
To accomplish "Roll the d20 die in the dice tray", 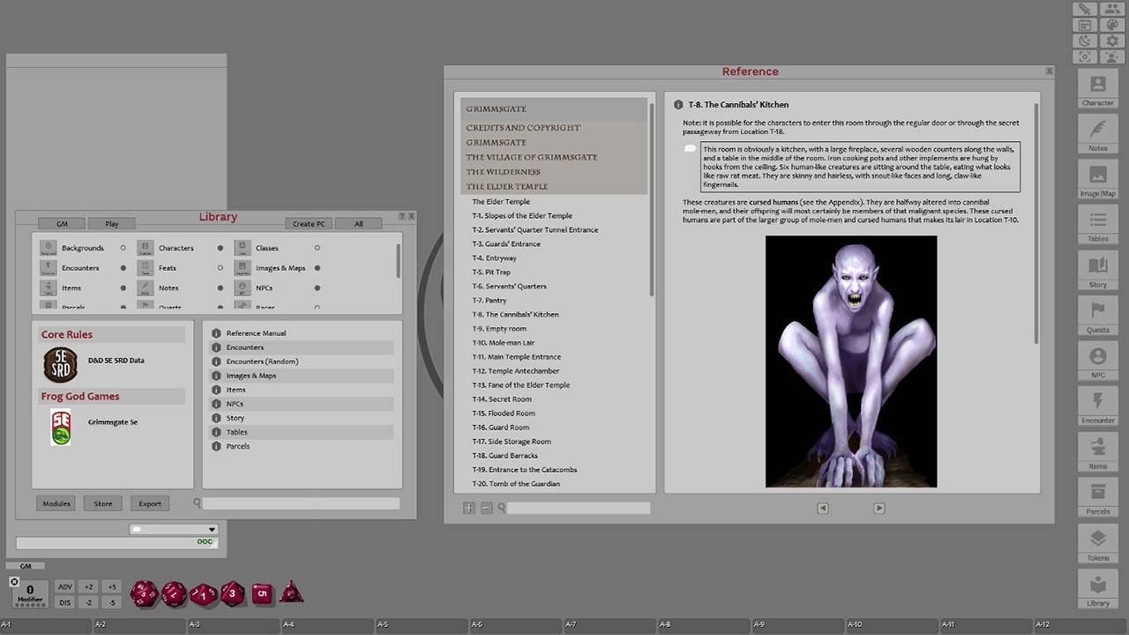I will pyautogui.click(x=145, y=594).
